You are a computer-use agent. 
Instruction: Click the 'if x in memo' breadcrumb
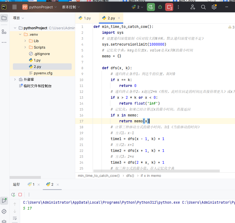[x=151, y=176]
